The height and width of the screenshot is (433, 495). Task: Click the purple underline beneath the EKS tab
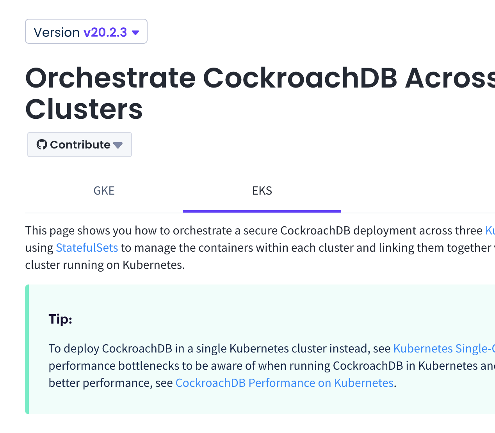[262, 211]
